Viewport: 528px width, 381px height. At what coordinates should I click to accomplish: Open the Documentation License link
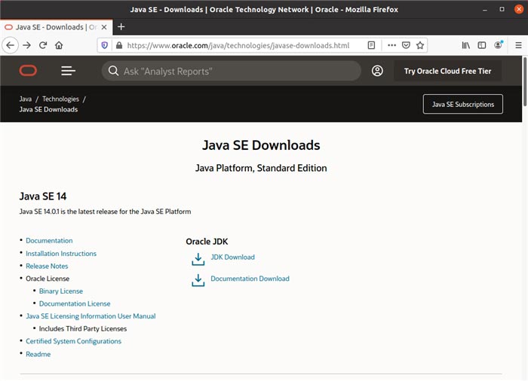[75, 303]
